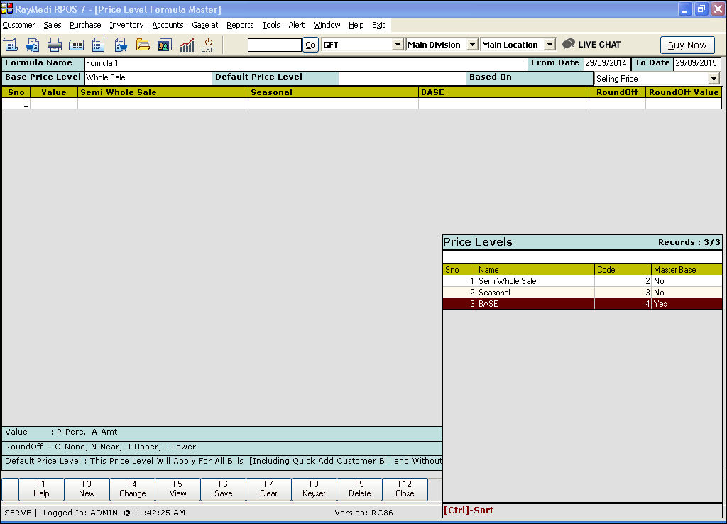727x524 pixels.
Task: Click the sales growth chart icon
Action: click(x=187, y=45)
